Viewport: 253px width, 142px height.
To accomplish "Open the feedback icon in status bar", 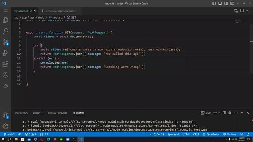I will pos(242,134).
